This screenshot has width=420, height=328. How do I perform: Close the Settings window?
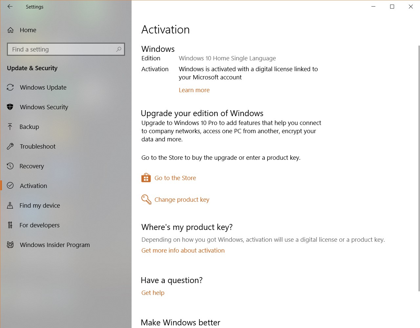click(411, 7)
